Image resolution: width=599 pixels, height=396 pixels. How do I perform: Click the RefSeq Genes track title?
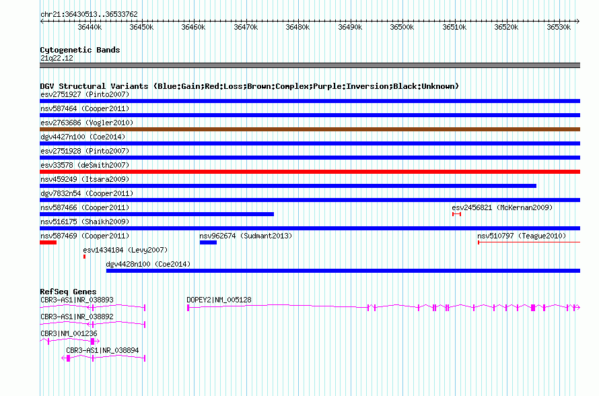(x=68, y=292)
